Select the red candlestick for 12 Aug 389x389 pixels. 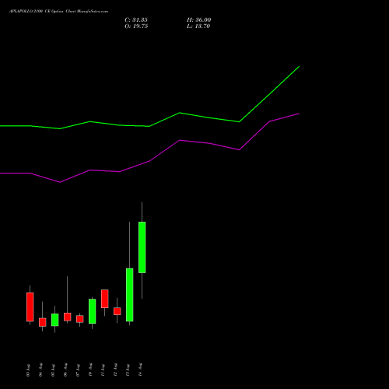[x=117, y=311]
